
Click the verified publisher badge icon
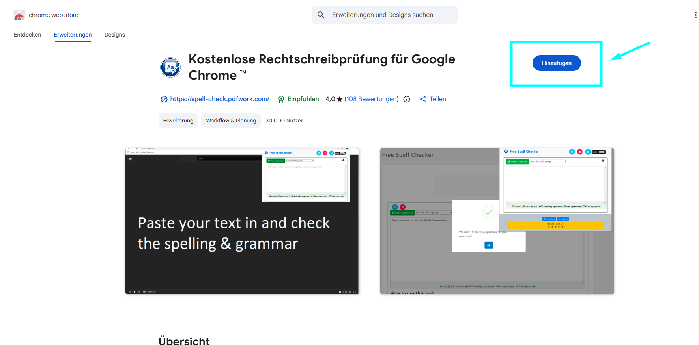pyautogui.click(x=164, y=99)
